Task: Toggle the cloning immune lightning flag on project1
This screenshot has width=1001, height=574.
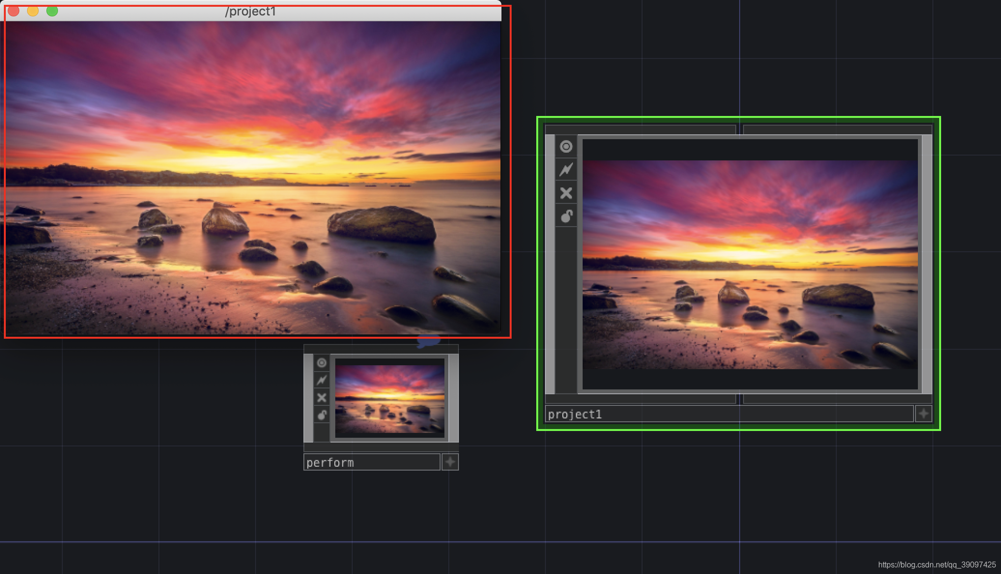Action: 566,170
